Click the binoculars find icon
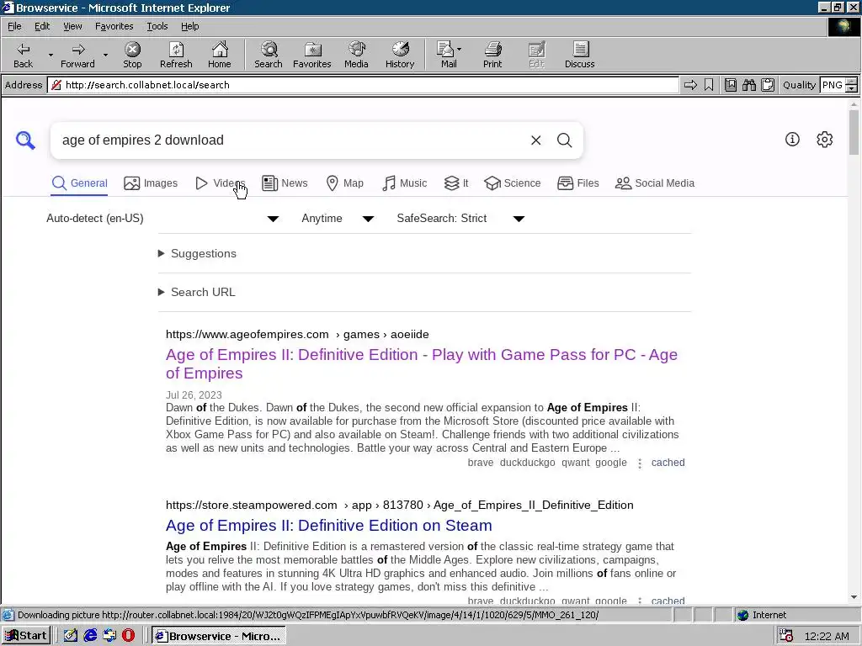862x646 pixels. click(748, 85)
